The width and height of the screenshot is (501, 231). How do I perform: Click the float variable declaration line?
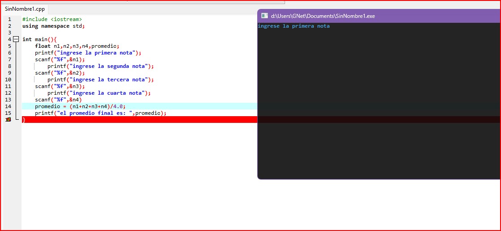coord(77,46)
